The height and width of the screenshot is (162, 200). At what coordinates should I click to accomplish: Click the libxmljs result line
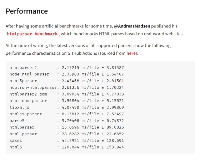tap(67, 107)
